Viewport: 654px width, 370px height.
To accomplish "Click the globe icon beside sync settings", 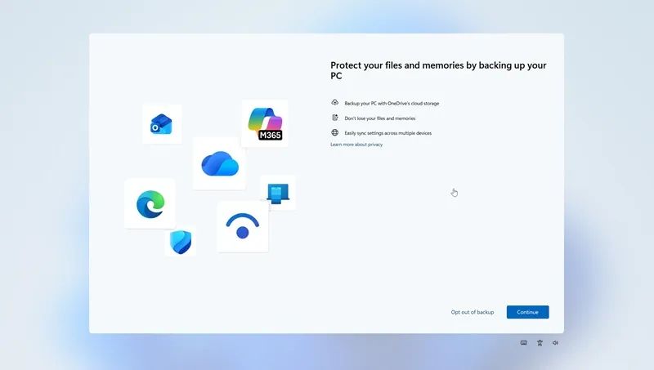I will 335,132.
